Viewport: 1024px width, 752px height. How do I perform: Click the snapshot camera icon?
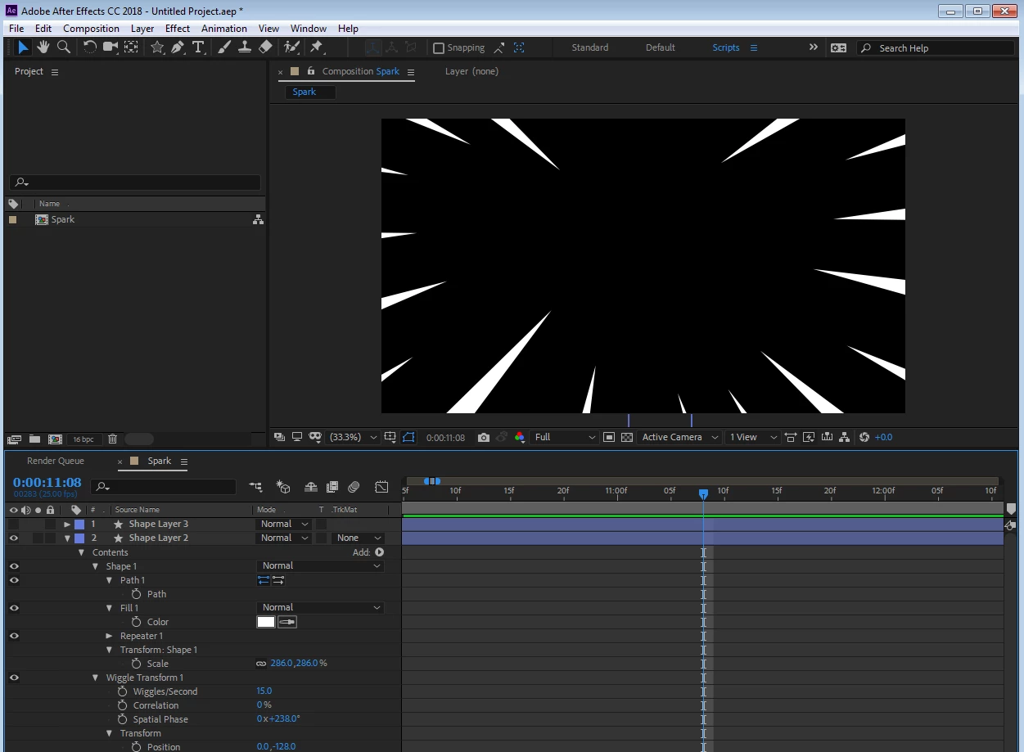tap(484, 438)
